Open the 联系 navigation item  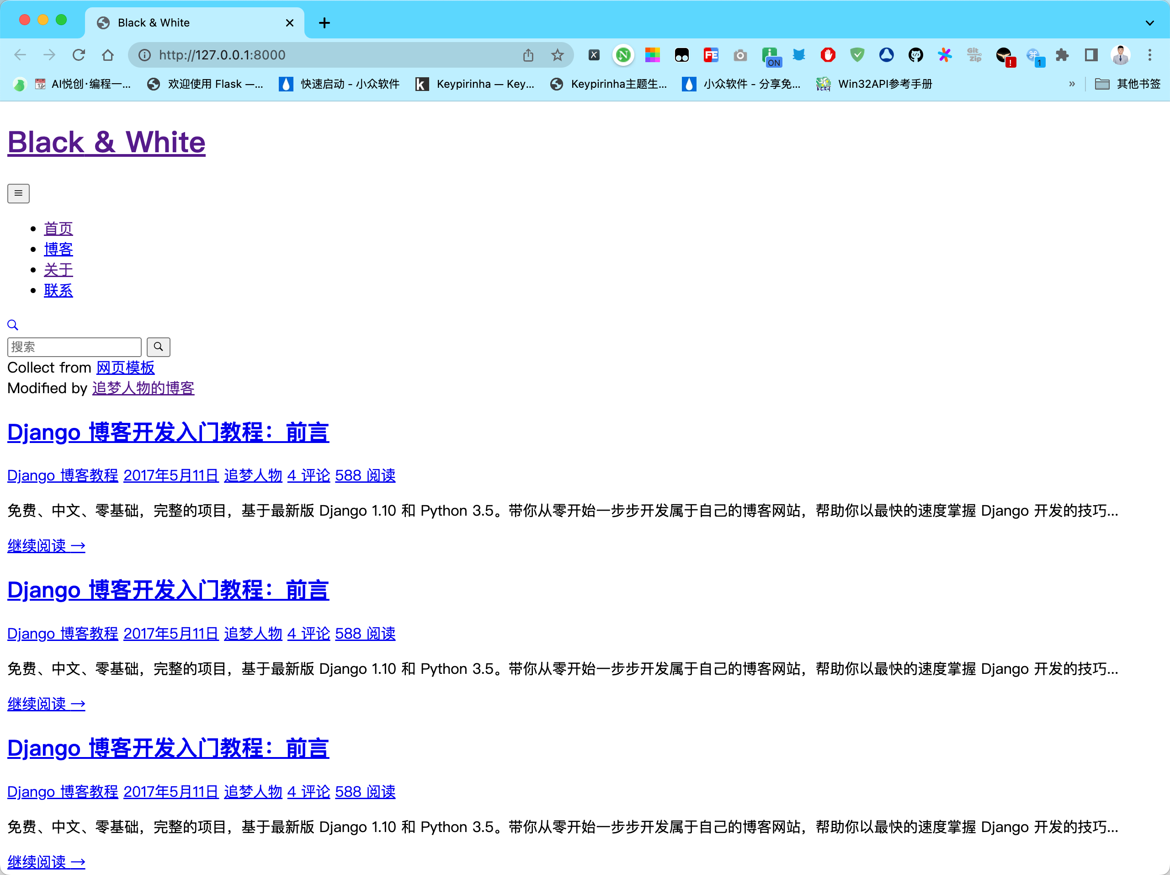point(58,290)
